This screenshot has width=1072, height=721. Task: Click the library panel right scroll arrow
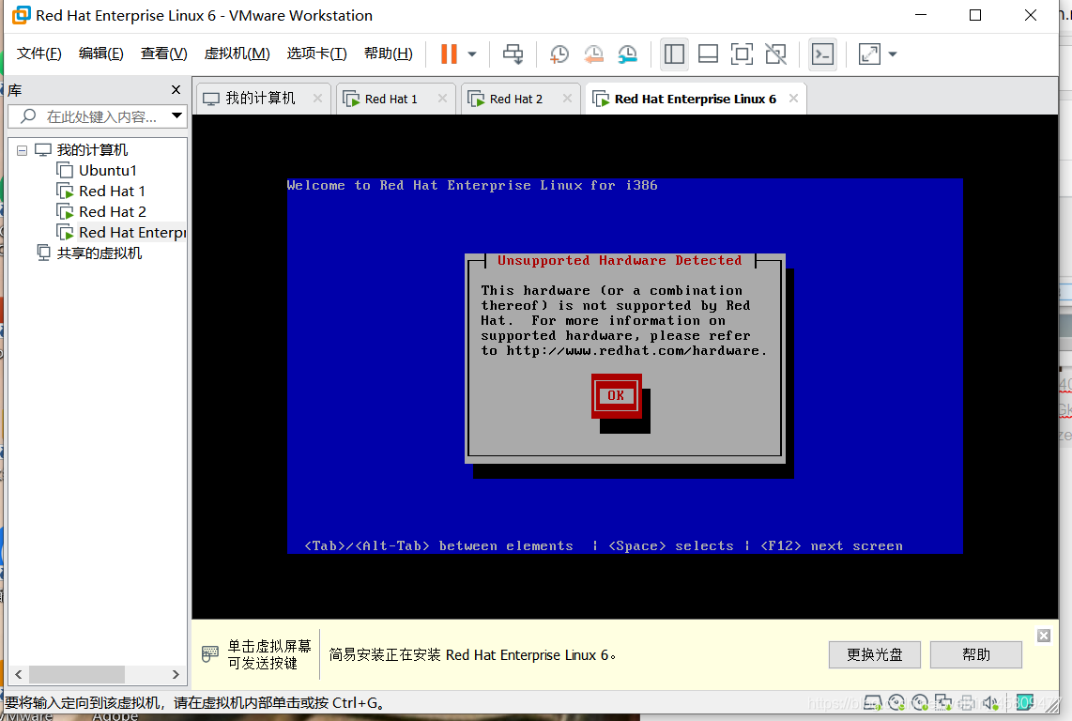click(176, 674)
